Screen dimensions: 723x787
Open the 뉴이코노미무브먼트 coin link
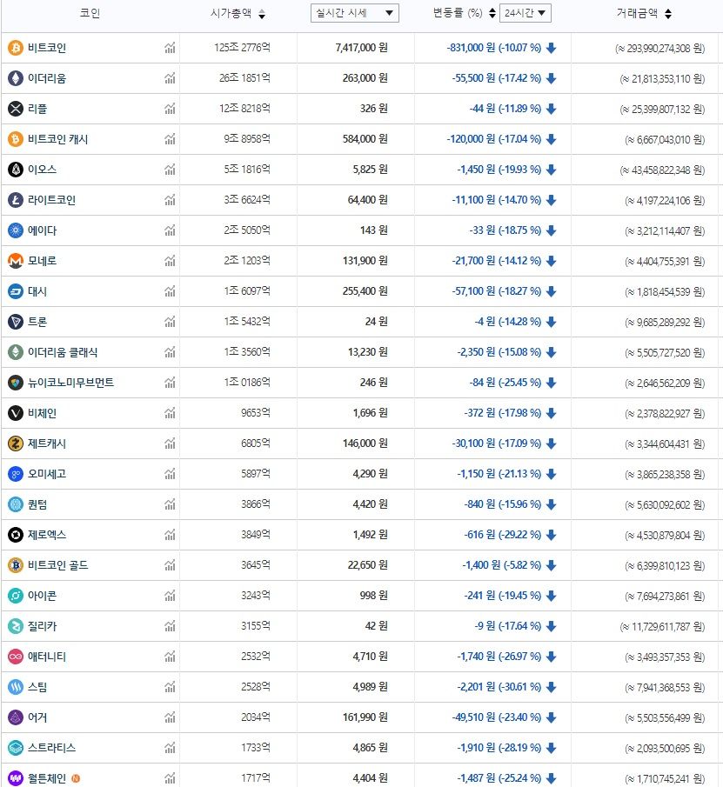coord(70,383)
